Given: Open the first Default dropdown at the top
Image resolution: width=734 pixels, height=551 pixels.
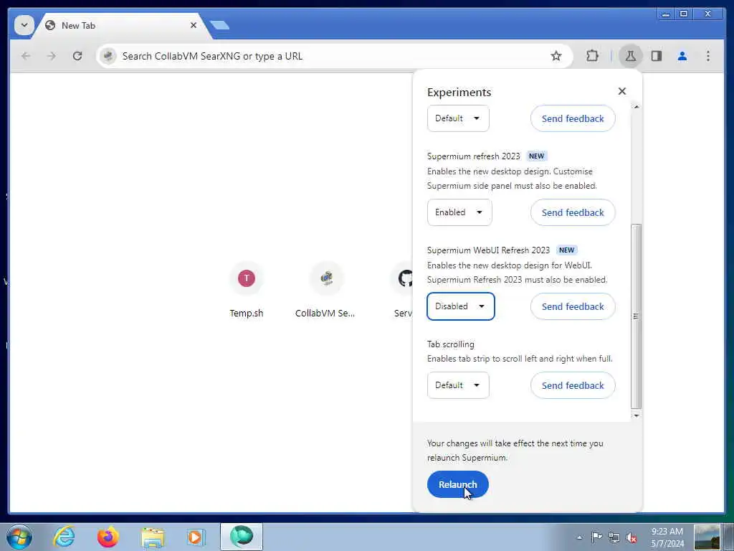Looking at the screenshot, I should tap(458, 118).
